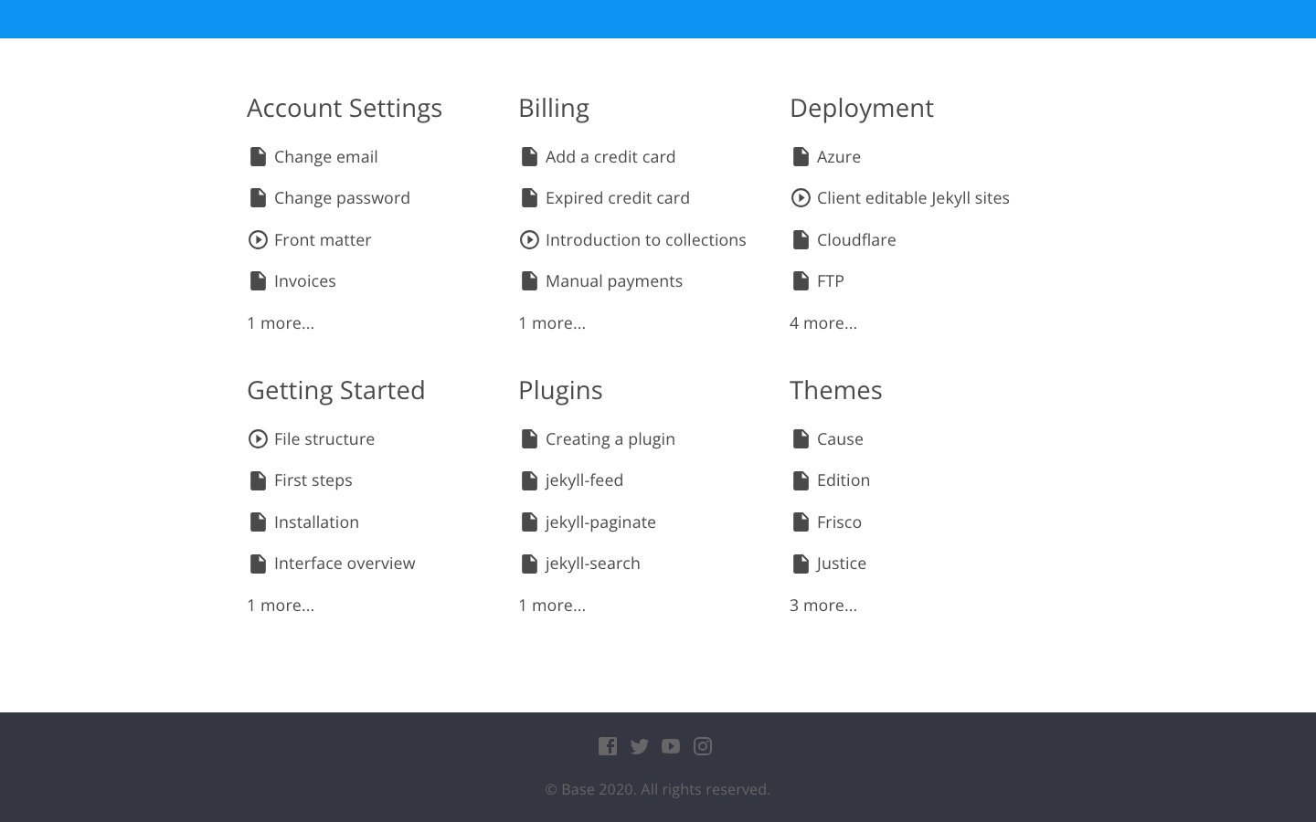Click the document icon beside Azure
Screen dimensions: 1316x822
click(801, 157)
